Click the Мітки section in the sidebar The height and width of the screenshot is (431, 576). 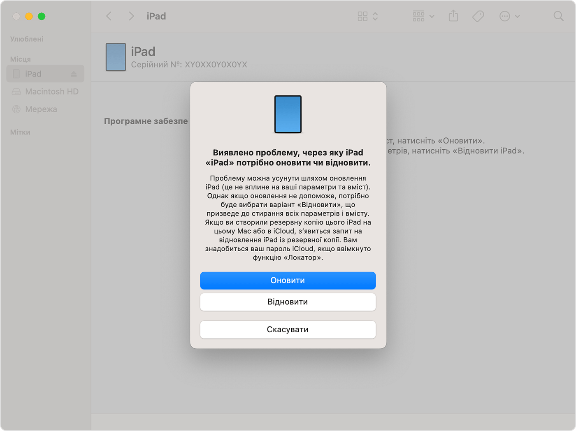20,132
